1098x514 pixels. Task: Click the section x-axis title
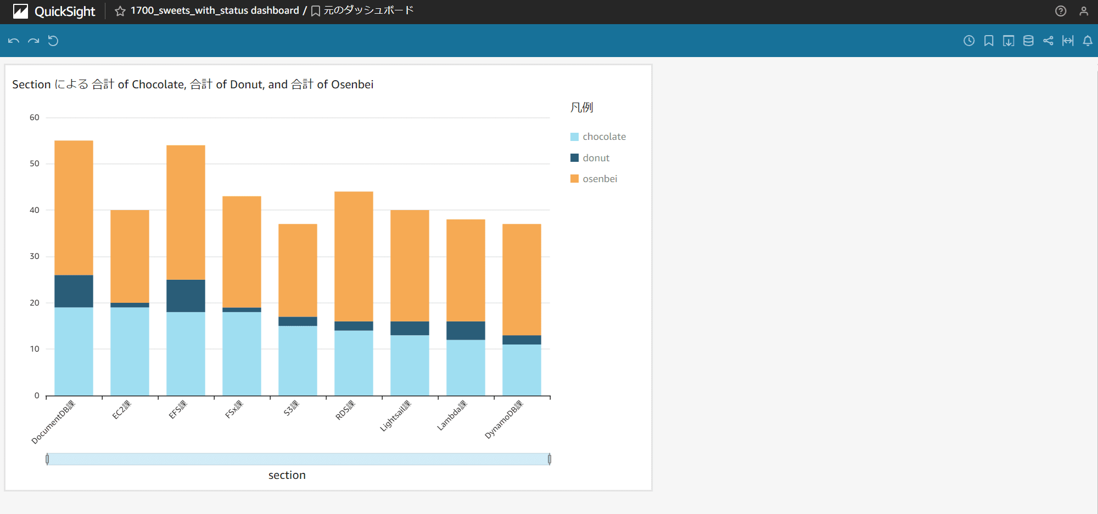[x=287, y=475]
